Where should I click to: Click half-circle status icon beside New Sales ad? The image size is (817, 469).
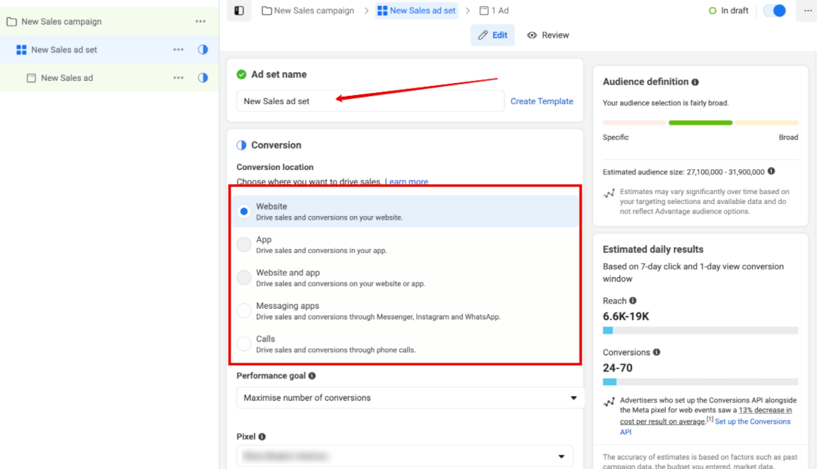(203, 78)
